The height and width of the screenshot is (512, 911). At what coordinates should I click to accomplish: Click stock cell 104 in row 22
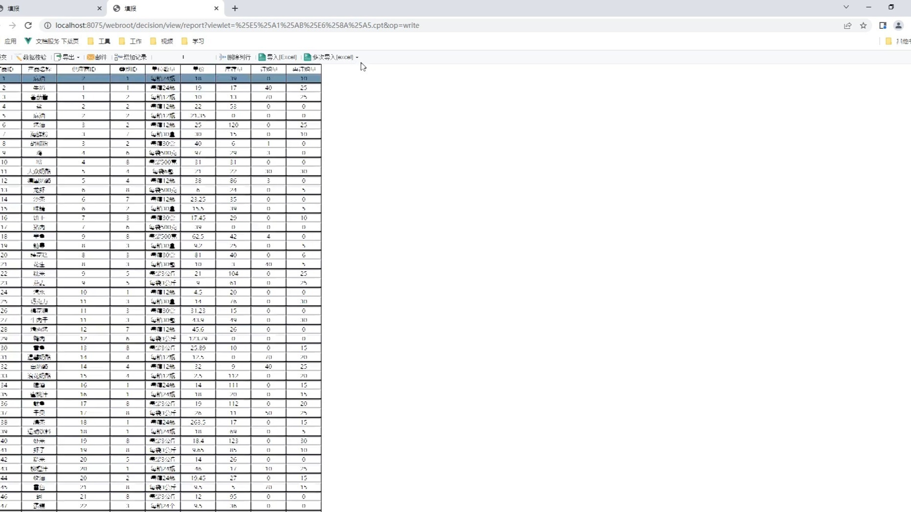(233, 274)
